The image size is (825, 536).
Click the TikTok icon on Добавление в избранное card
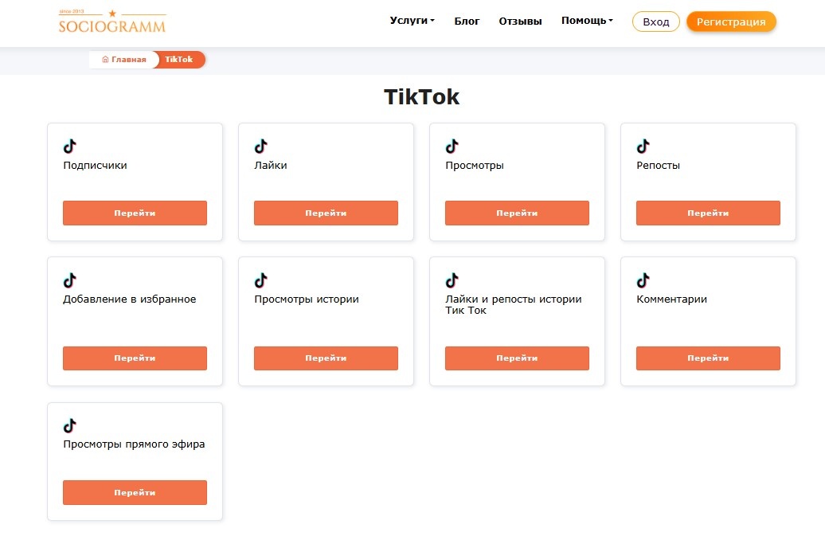pyautogui.click(x=70, y=280)
